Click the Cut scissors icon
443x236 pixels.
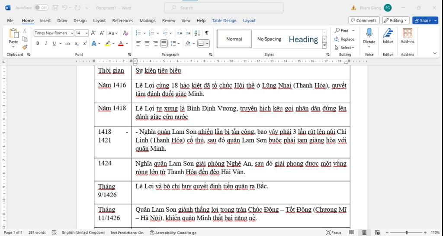pyautogui.click(x=25, y=30)
